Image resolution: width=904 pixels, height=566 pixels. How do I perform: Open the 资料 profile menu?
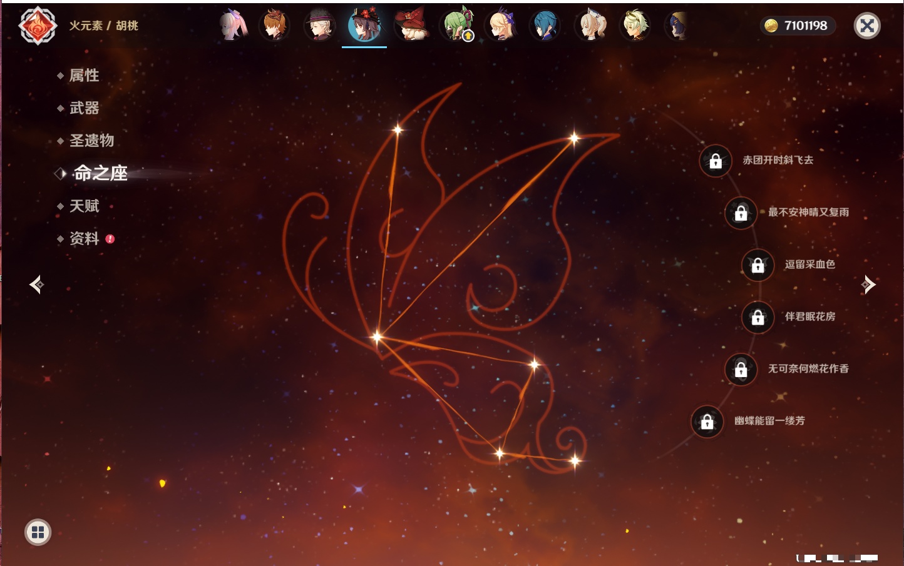point(84,238)
